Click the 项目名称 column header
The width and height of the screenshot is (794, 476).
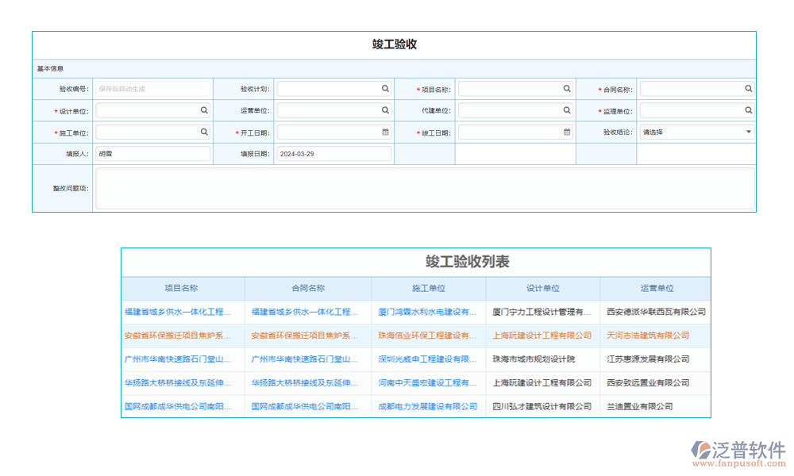click(182, 289)
